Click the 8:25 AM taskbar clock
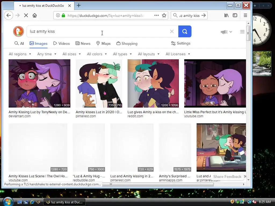 tap(265, 202)
